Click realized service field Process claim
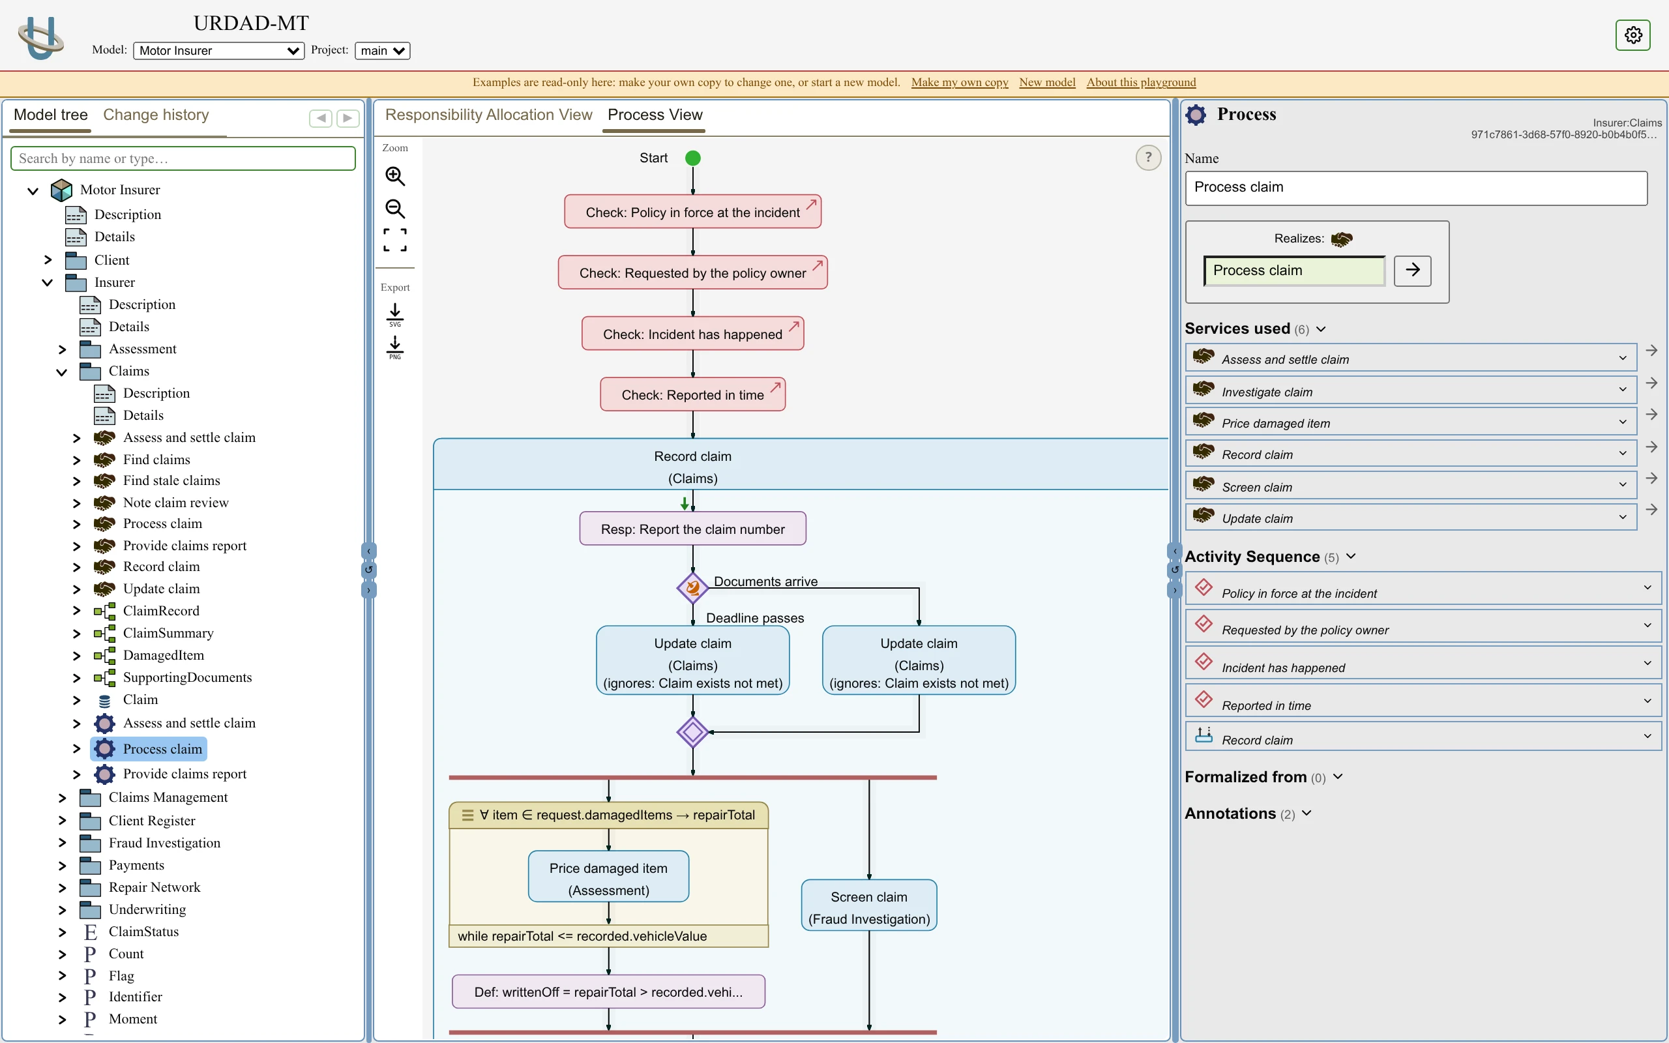The image size is (1669, 1043). coord(1295,271)
